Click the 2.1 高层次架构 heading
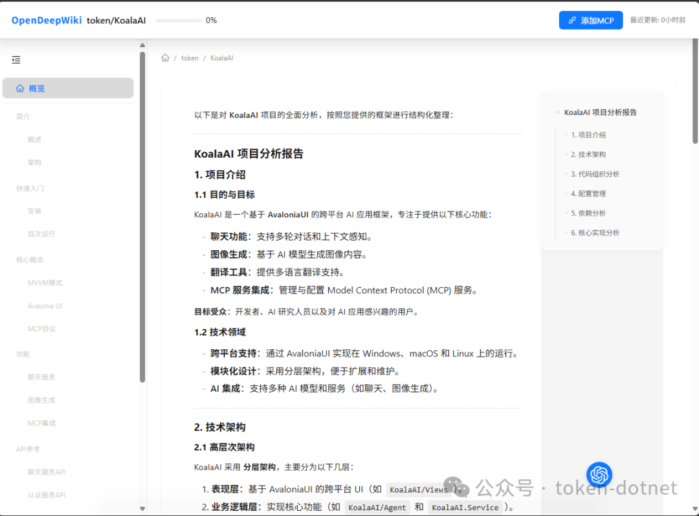 click(x=224, y=447)
